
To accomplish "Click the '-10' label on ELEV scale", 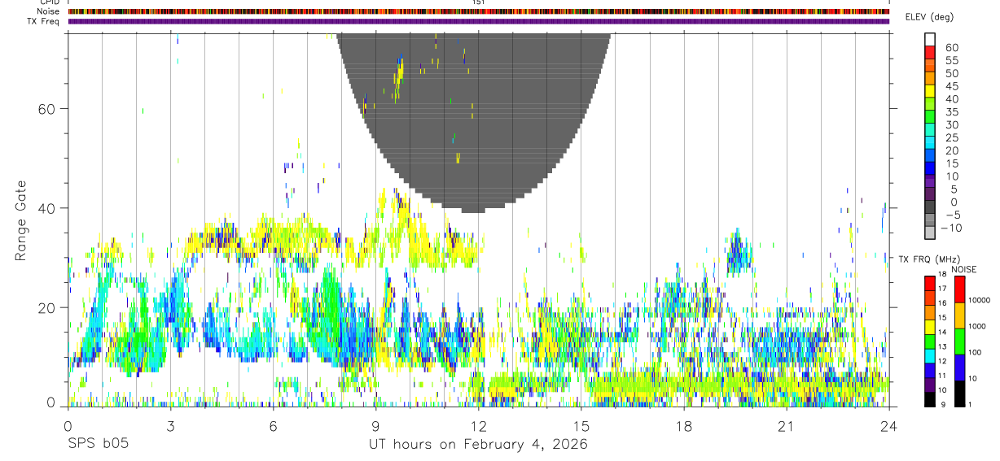I will point(951,228).
